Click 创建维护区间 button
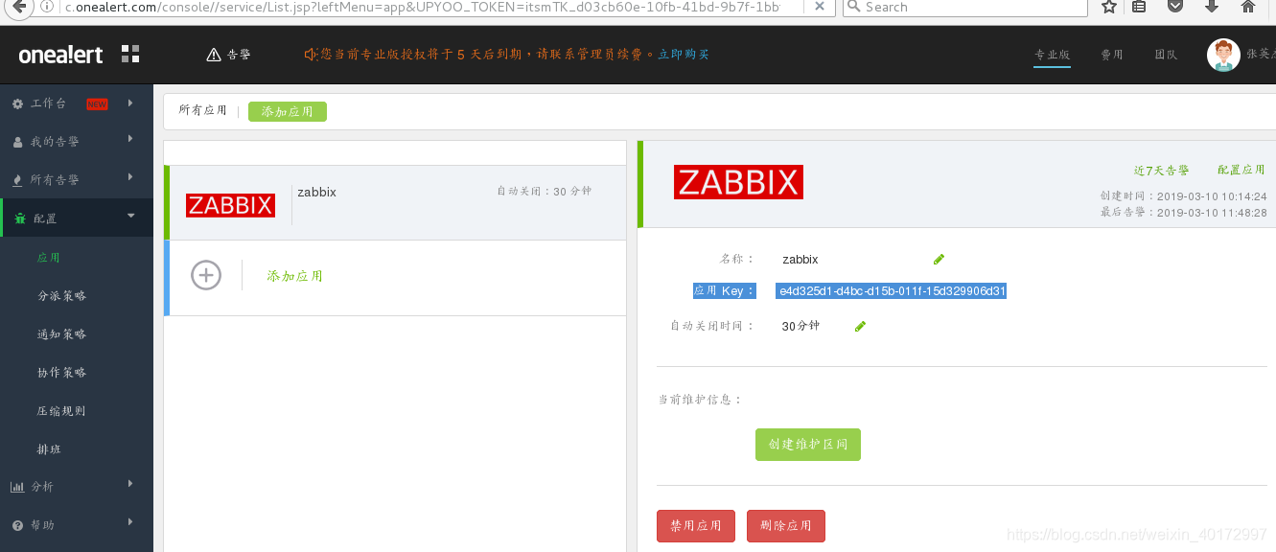Viewport: 1276px width, 552px height. pos(808,445)
